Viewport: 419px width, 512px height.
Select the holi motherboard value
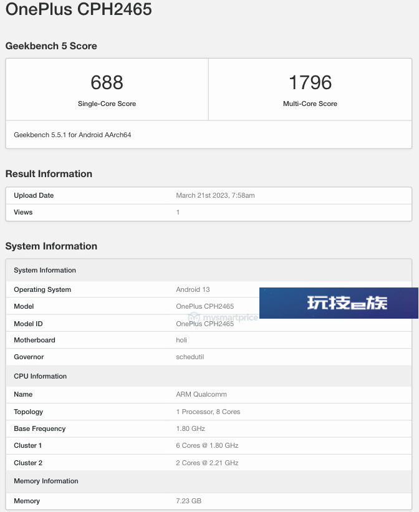(181, 341)
